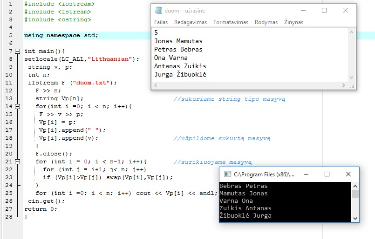Click the console scrollbar thumb

pyautogui.click(x=355, y=194)
